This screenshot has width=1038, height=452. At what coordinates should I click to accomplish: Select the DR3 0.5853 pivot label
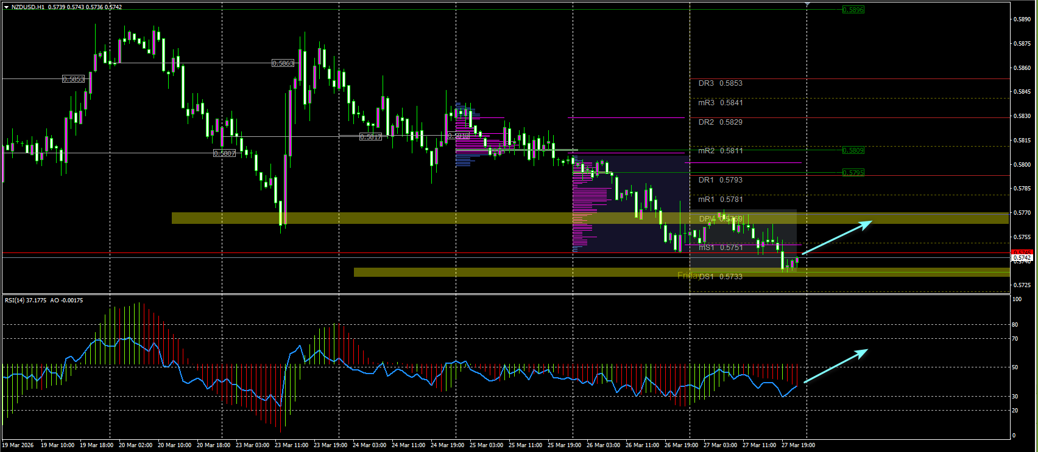tap(720, 83)
